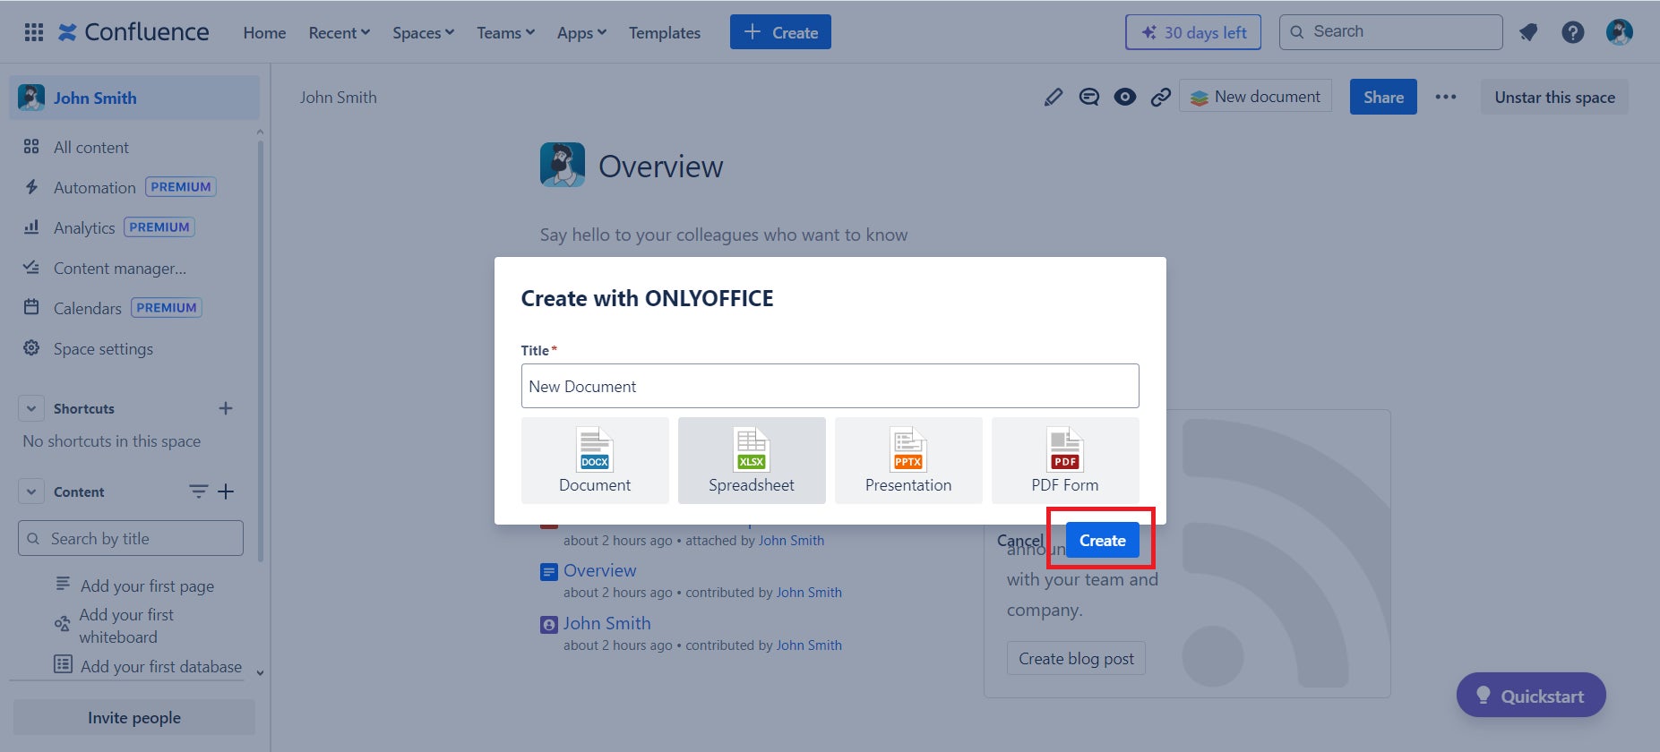Expand the Spaces dropdown menu
Image resolution: width=1660 pixels, height=752 pixels.
point(423,33)
